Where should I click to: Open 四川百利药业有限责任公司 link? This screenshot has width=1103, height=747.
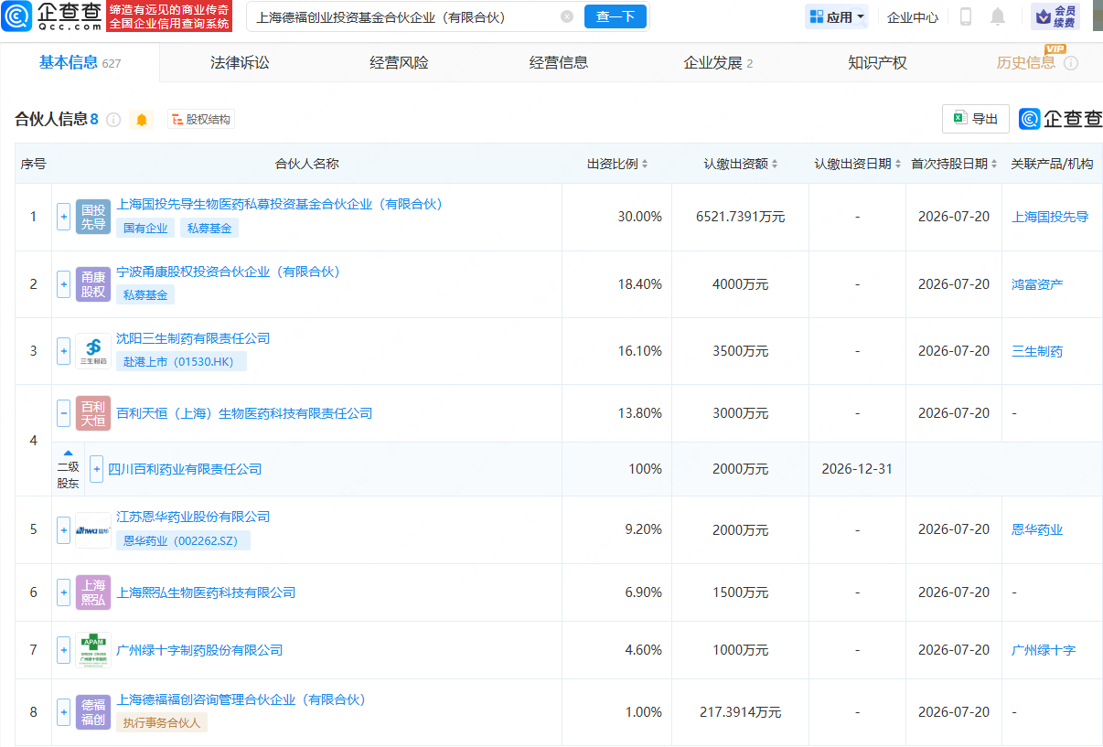tap(185, 469)
